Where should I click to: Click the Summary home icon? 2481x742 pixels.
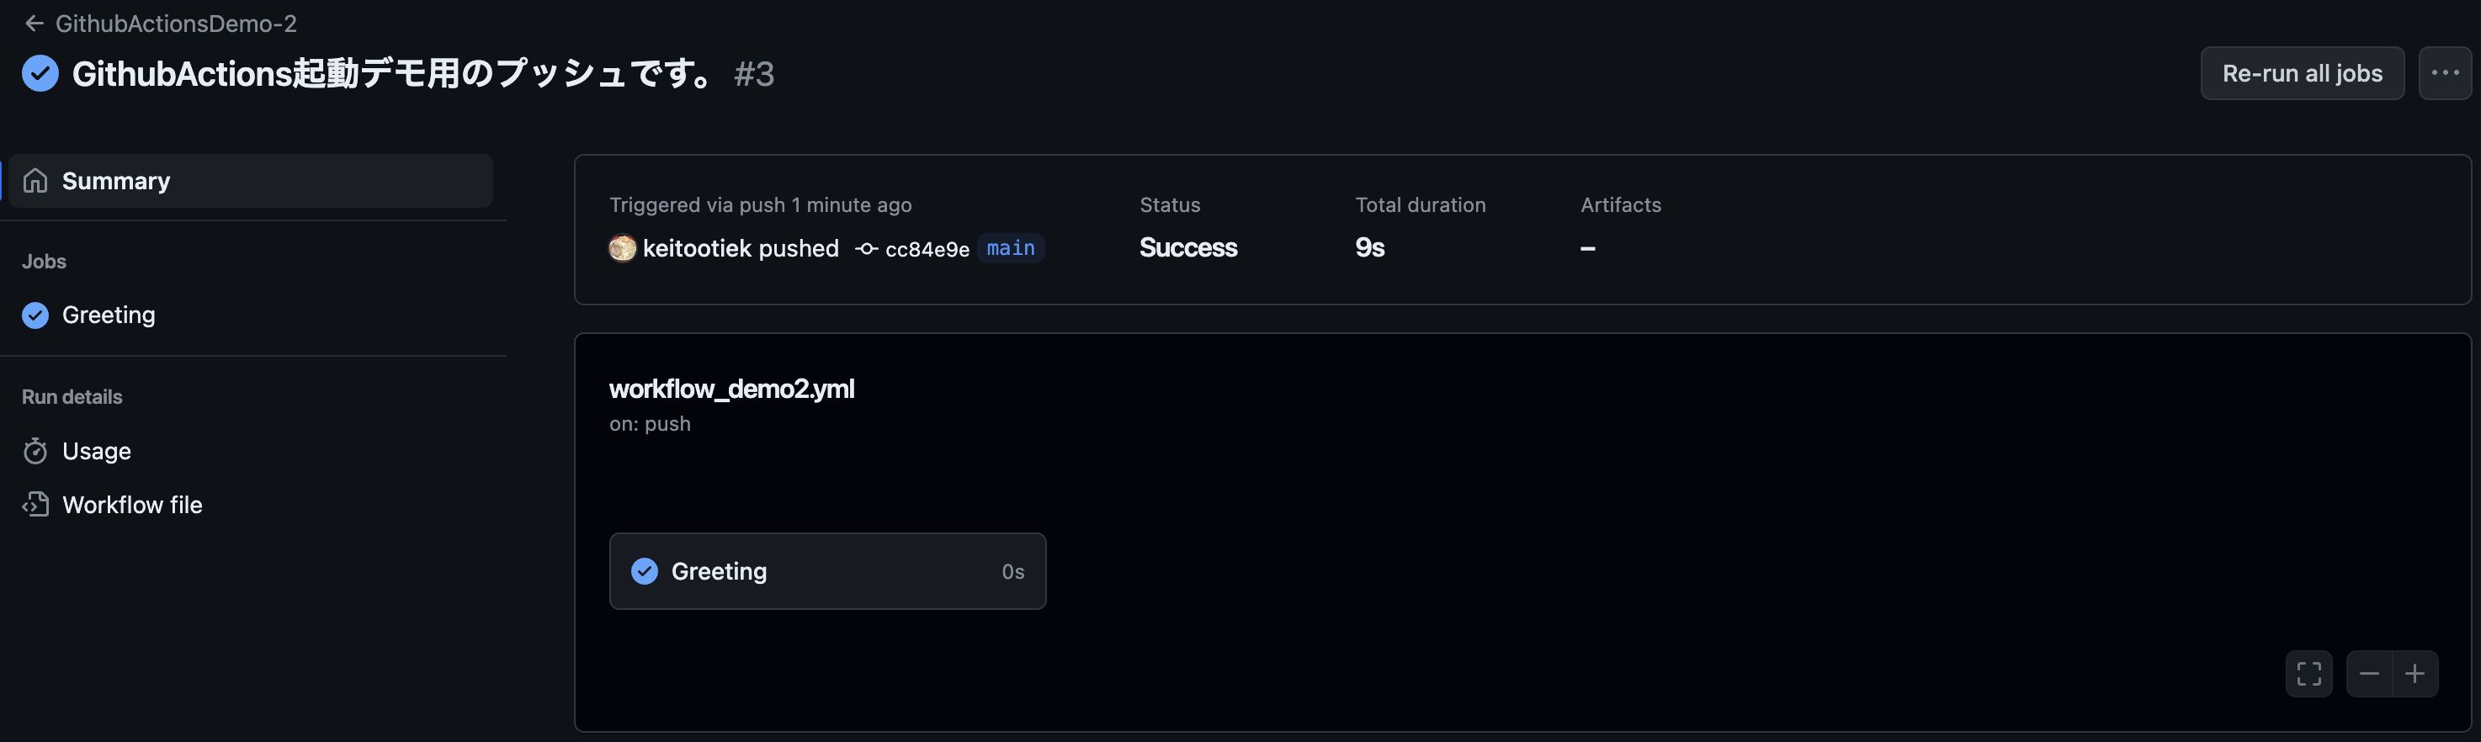coord(35,181)
